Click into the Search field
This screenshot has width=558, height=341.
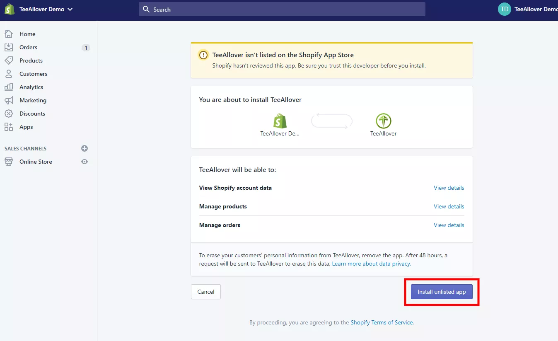(x=282, y=9)
